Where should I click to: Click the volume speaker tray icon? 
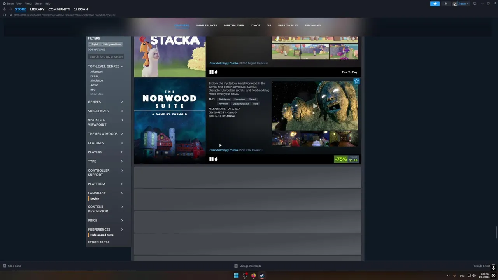tap(474, 275)
